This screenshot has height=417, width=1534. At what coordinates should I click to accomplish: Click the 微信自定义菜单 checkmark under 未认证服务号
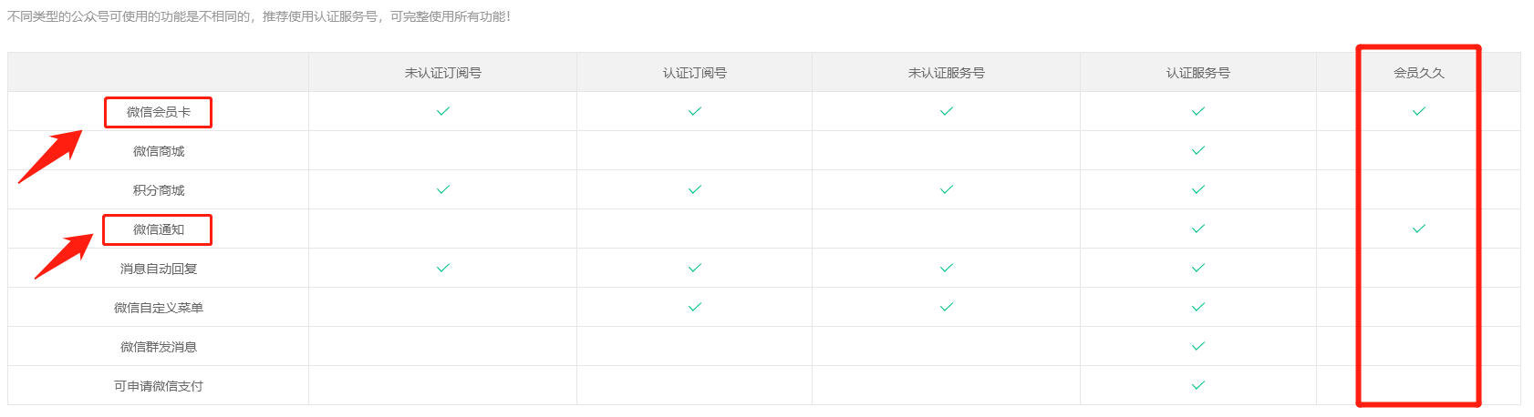[946, 307]
